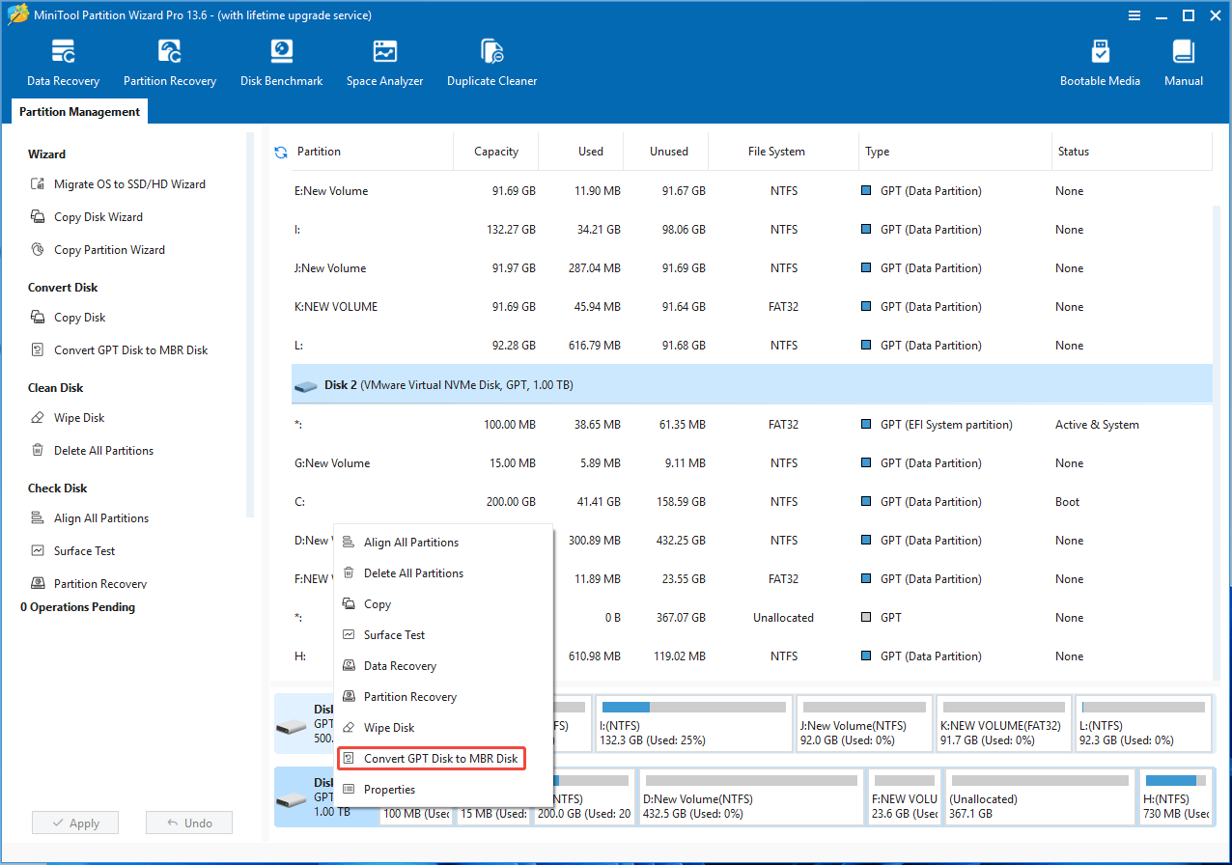
Task: Open the Bootable Media builder
Action: pyautogui.click(x=1100, y=61)
